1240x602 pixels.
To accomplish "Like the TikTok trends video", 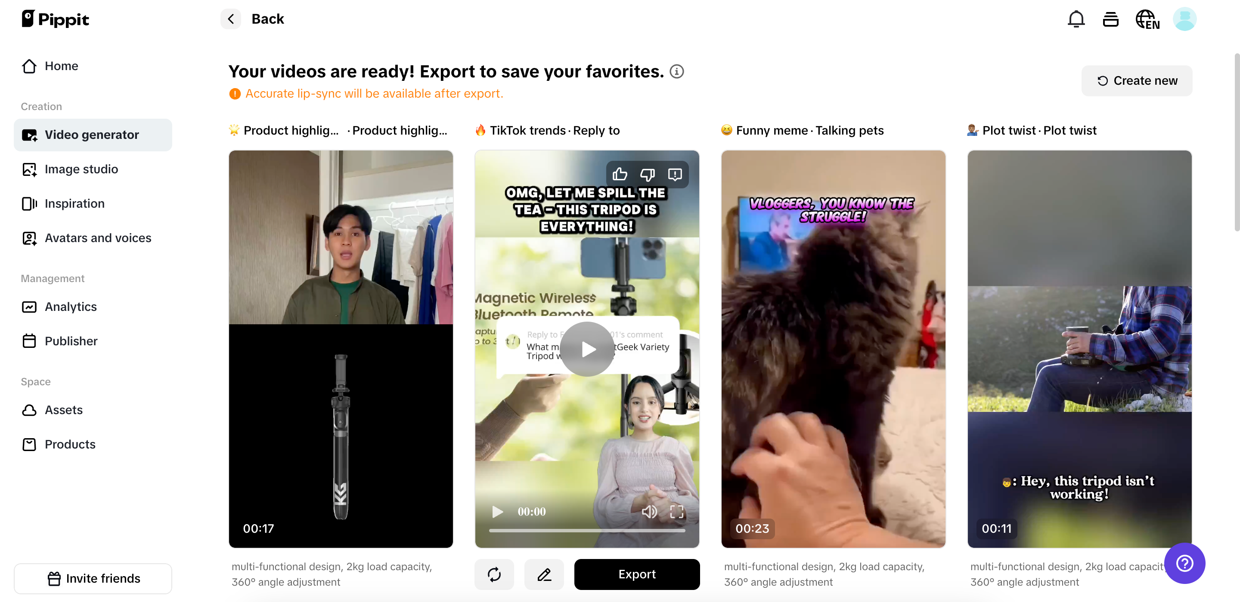I will pyautogui.click(x=620, y=174).
